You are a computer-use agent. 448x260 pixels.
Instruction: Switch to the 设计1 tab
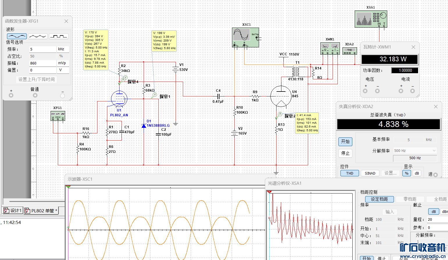pos(13,211)
